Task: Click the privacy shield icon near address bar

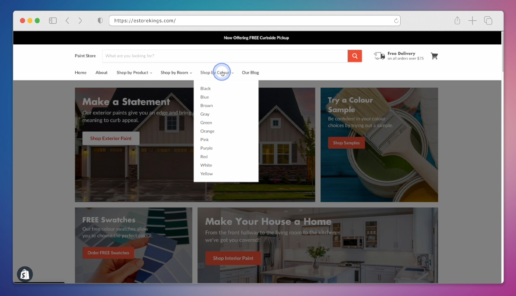Action: 100,20
